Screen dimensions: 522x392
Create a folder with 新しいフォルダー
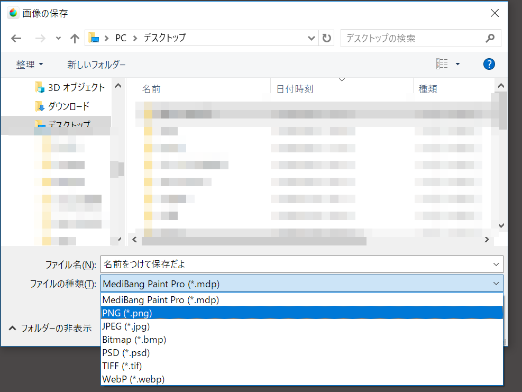pos(97,65)
